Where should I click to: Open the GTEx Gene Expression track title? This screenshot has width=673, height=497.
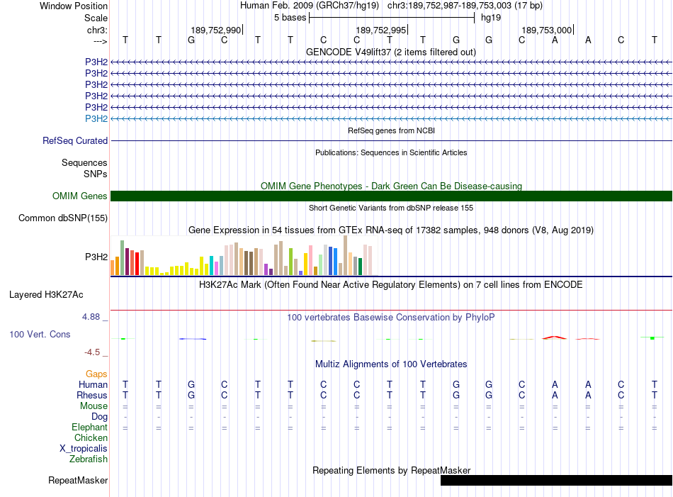click(391, 230)
